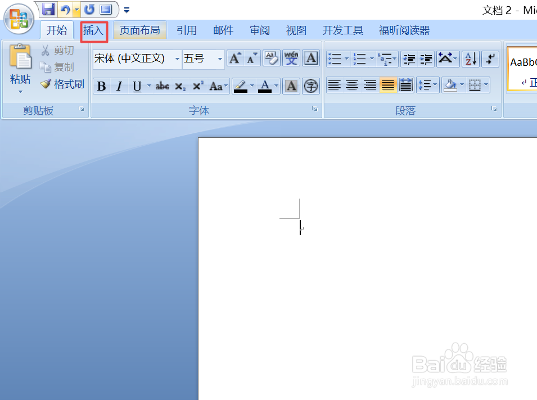The image size is (537, 400).
Task: Open the enclosed character tool
Action: coord(311,86)
